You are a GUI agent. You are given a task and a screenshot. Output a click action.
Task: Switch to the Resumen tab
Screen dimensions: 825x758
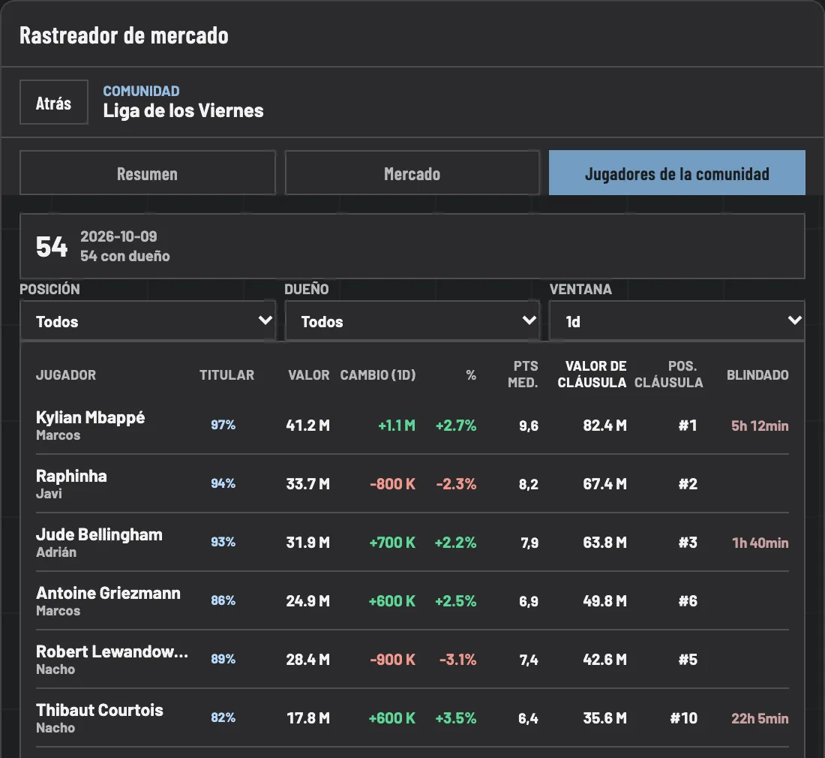(x=147, y=173)
